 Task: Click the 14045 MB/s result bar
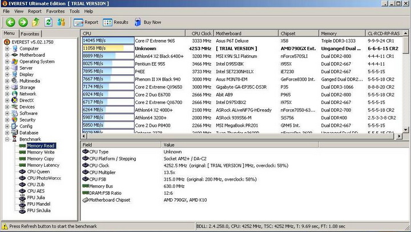[x=108, y=41]
